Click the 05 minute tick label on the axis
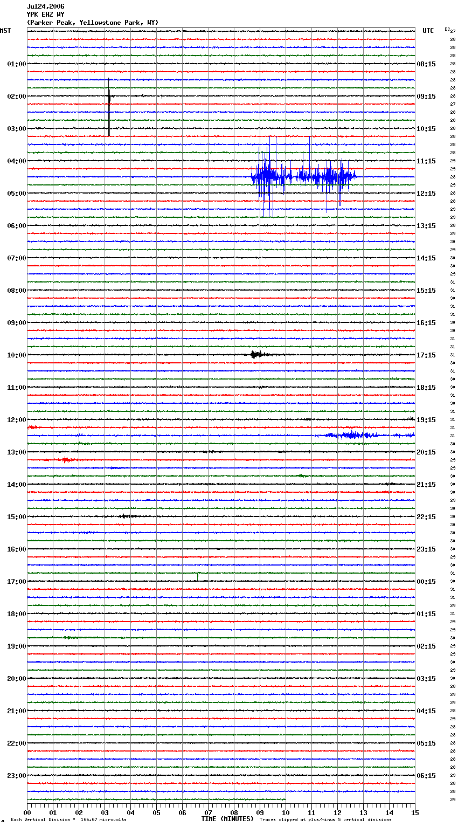 click(x=156, y=812)
